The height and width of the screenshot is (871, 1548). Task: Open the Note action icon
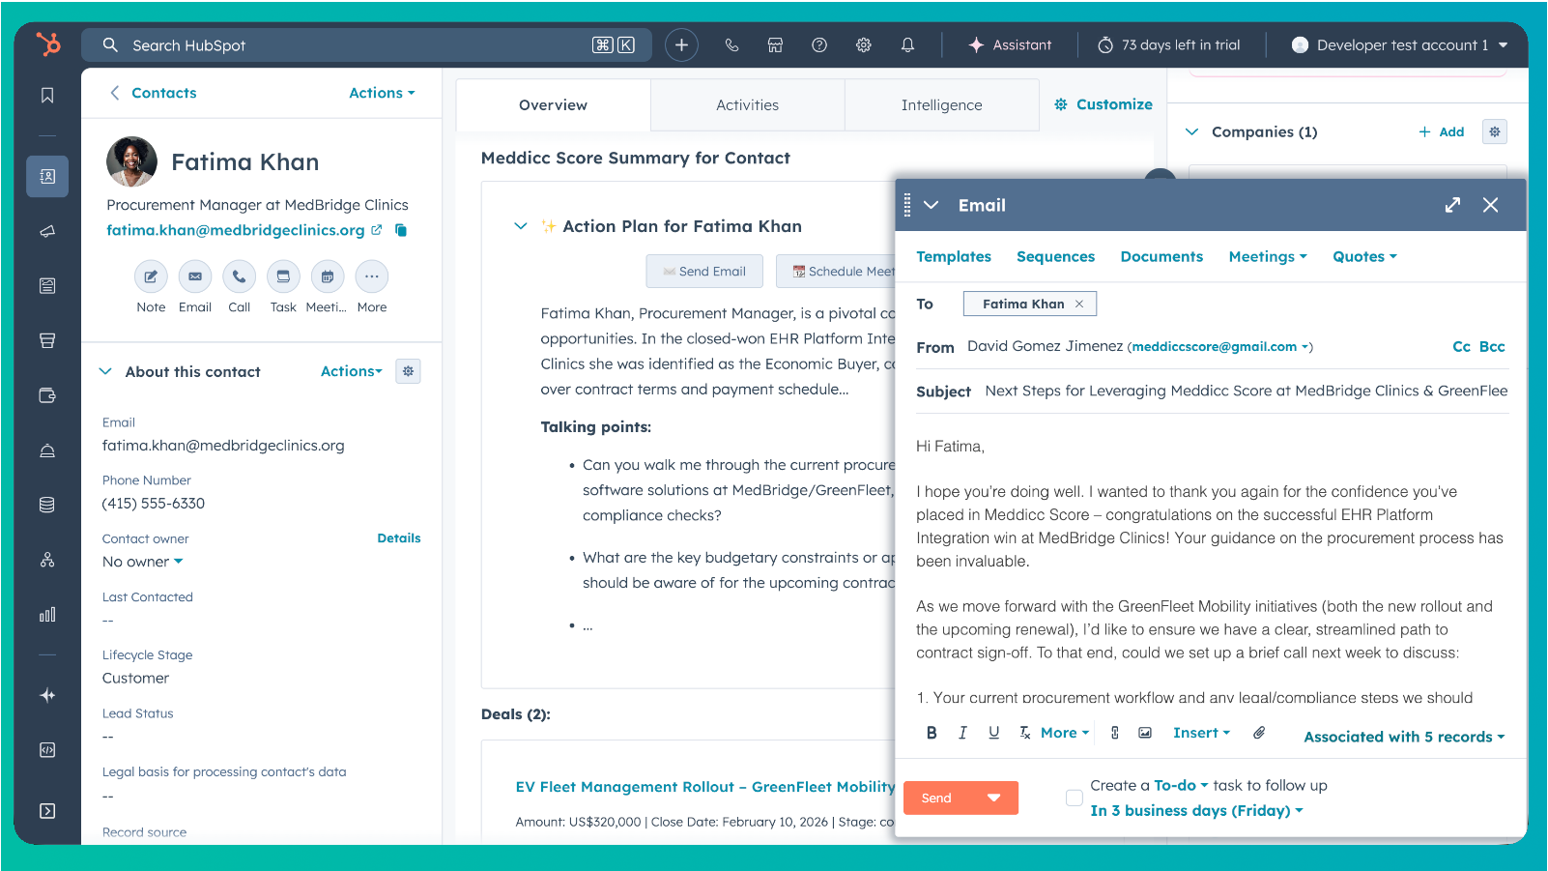[151, 276]
